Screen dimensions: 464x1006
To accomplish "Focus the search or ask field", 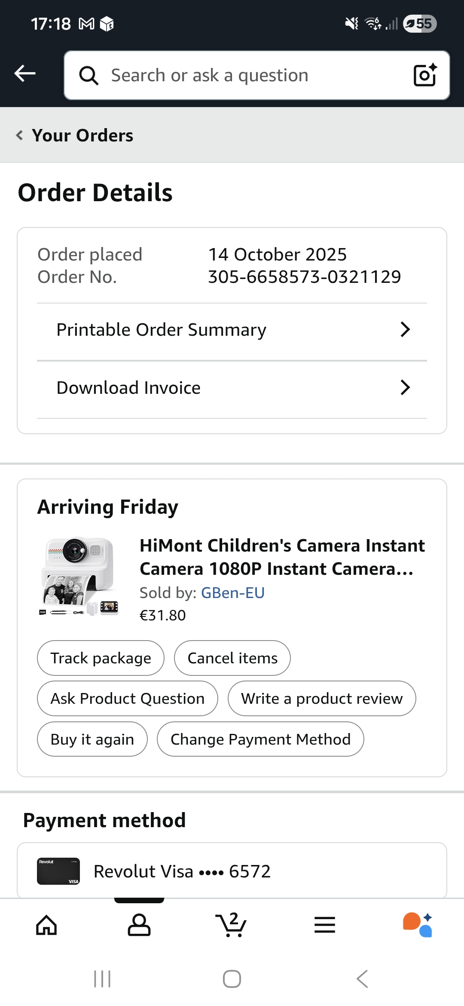I will [253, 76].
